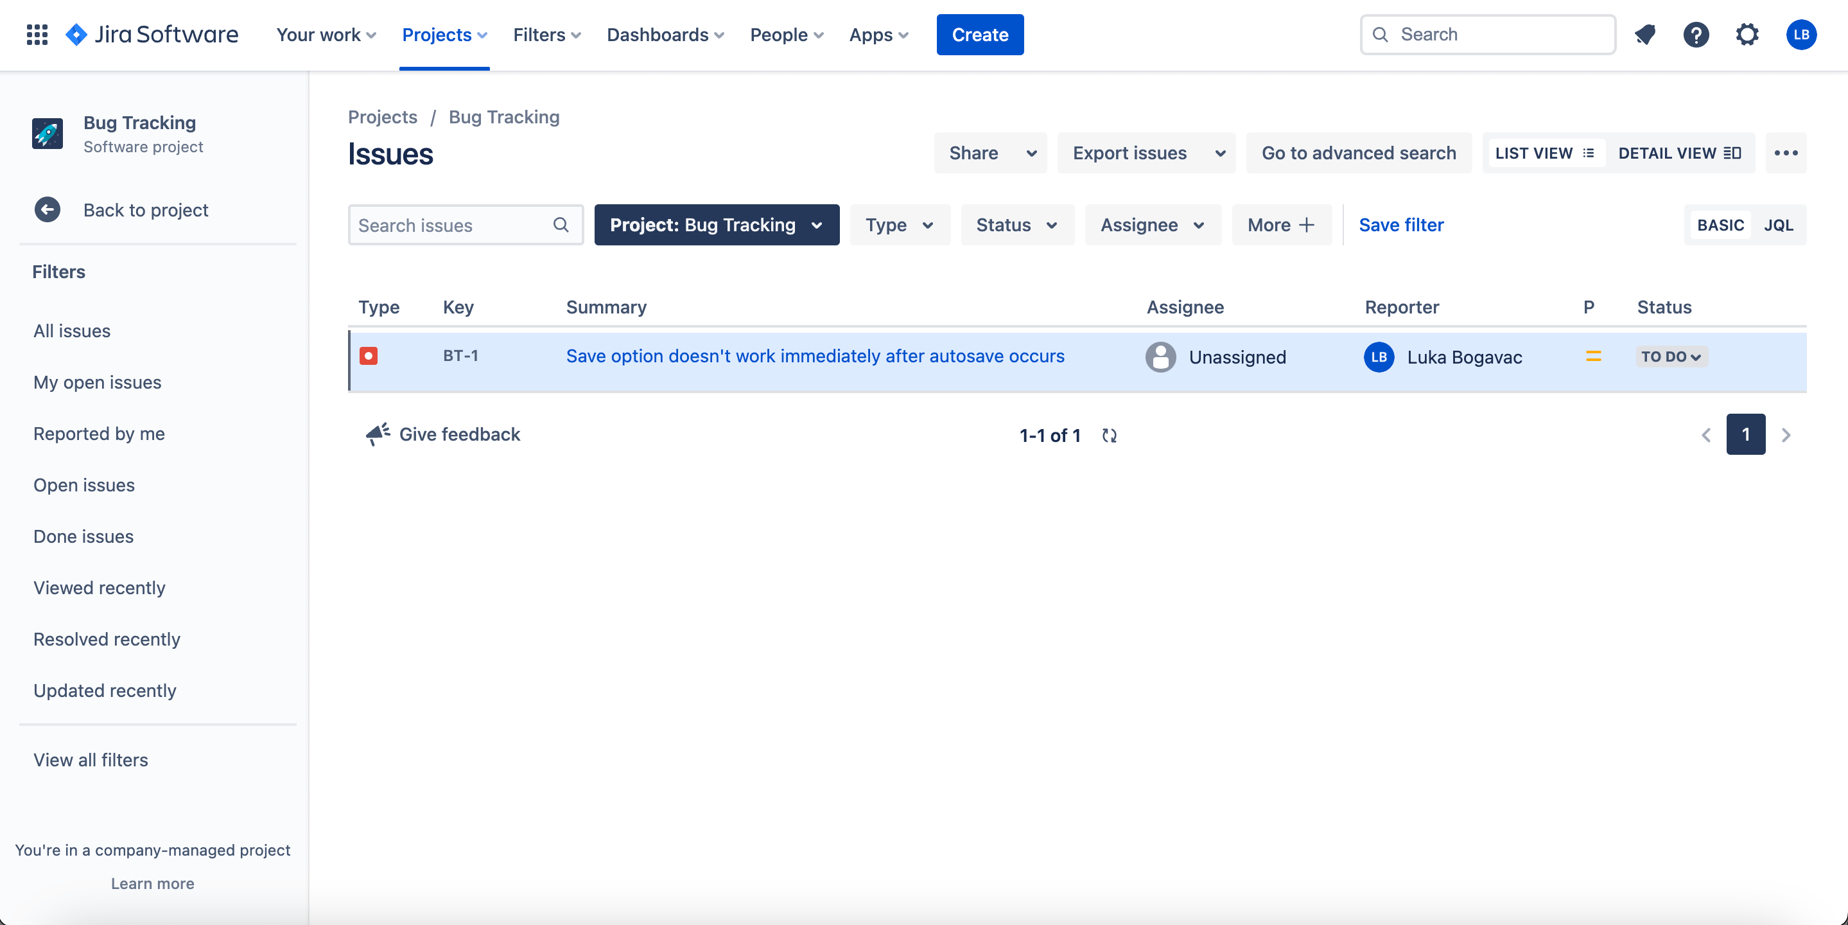Open the help question mark icon
Image resolution: width=1848 pixels, height=925 pixels.
tap(1696, 35)
